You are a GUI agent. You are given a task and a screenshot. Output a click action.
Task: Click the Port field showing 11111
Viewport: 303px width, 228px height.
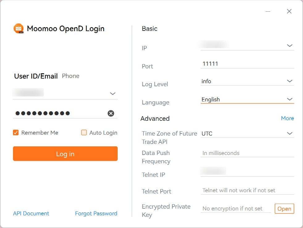click(x=247, y=64)
